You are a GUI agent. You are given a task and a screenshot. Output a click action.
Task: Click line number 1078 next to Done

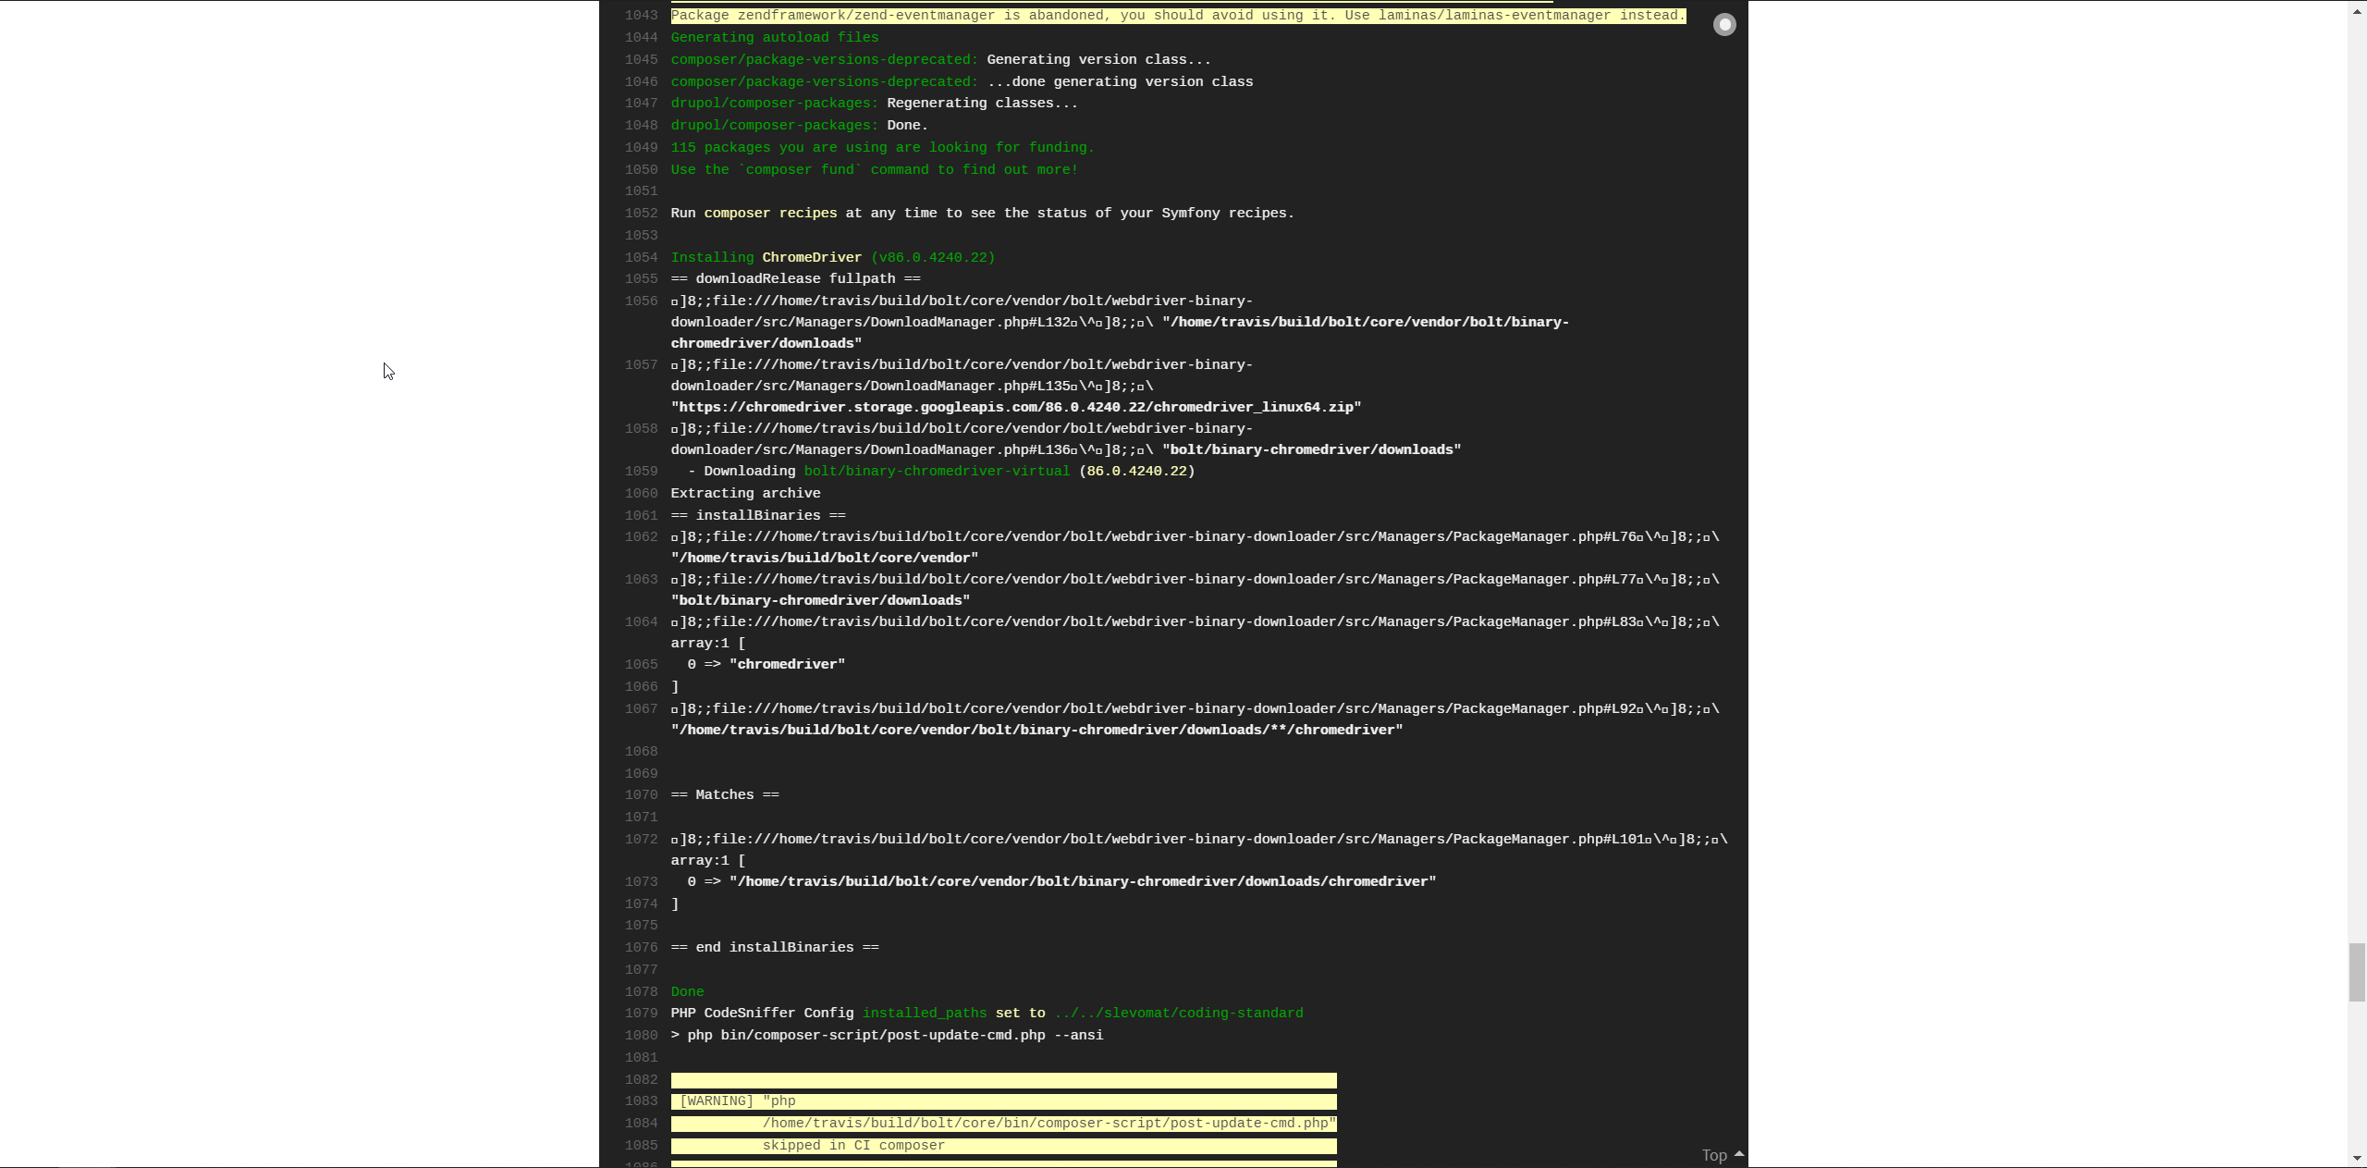point(641,991)
